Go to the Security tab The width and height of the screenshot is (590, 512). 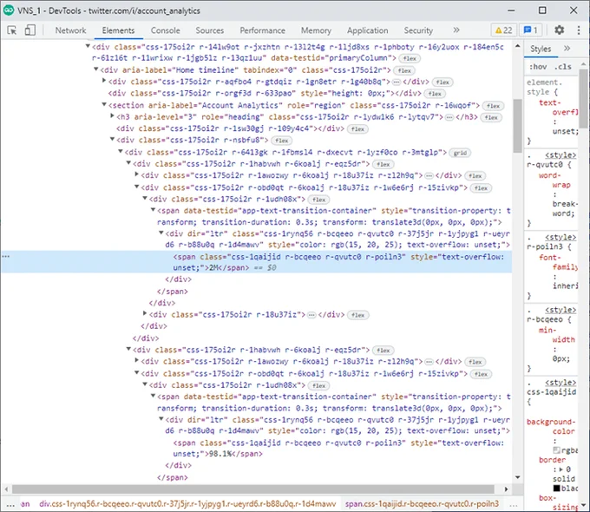[x=418, y=30]
